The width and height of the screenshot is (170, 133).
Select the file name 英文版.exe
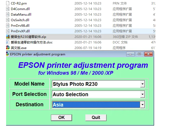coord(19,48)
